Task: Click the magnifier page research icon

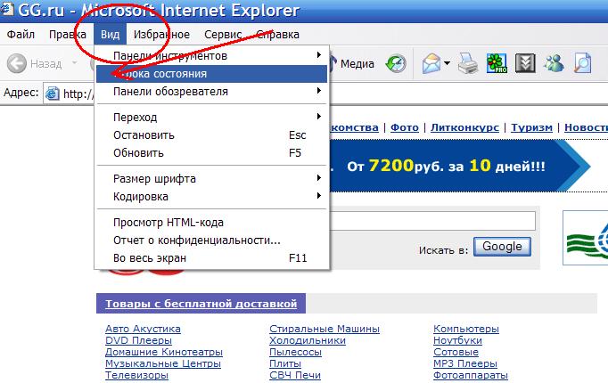Action: (x=582, y=63)
